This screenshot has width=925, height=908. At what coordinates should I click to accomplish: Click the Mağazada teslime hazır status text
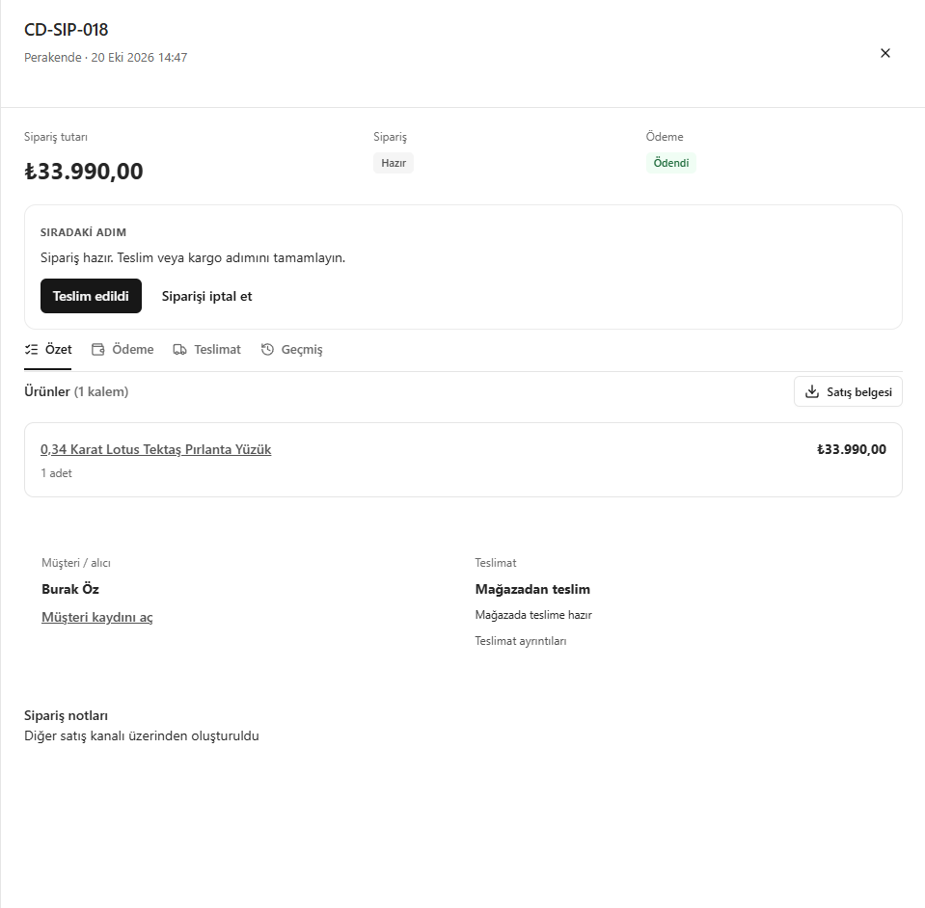533,615
